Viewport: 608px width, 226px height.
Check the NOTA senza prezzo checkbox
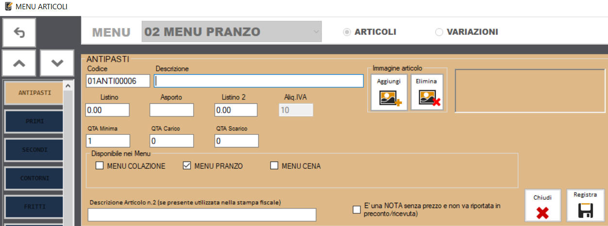click(357, 210)
